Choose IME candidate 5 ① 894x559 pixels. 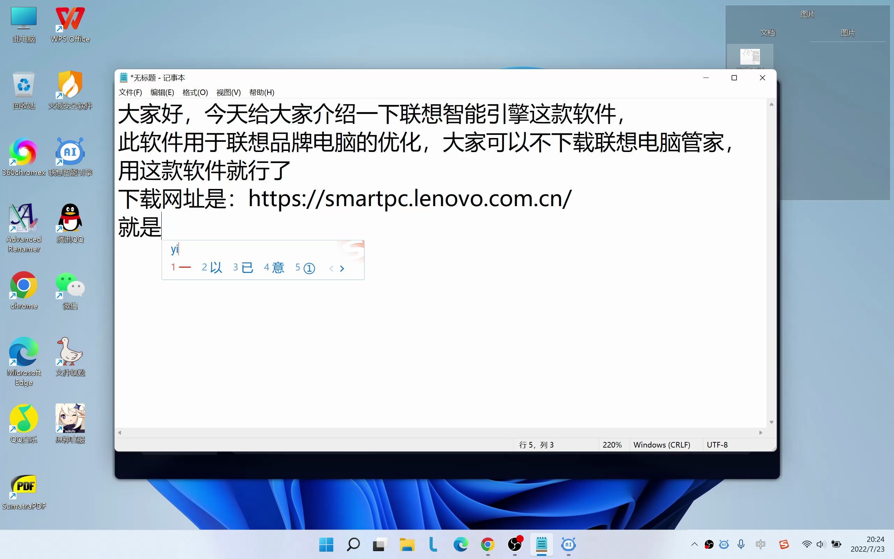pyautogui.click(x=305, y=268)
